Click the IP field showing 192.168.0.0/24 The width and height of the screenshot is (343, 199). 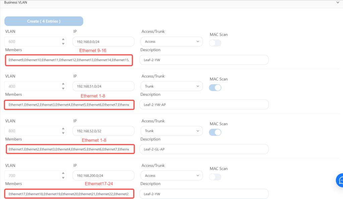click(103, 41)
